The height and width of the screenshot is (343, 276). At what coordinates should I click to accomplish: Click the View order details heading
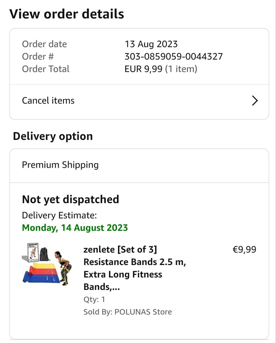pyautogui.click(x=67, y=14)
